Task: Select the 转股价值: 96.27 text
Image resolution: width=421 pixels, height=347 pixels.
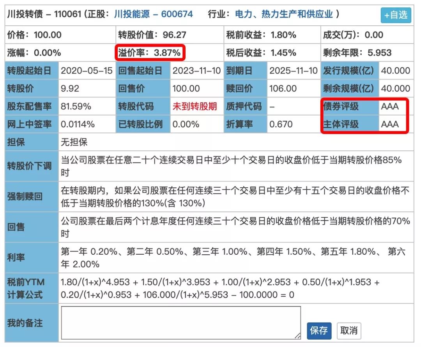Action: click(x=152, y=35)
